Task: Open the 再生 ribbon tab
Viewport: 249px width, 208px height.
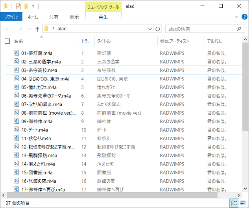Action: click(103, 17)
